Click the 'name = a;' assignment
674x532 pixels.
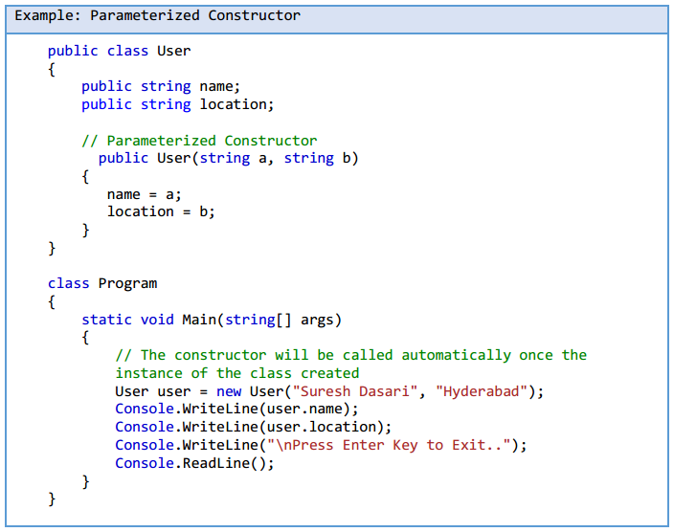pyautogui.click(x=144, y=194)
